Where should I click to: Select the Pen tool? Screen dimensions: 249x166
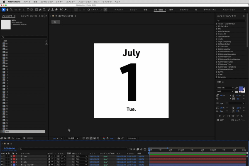click(40, 10)
